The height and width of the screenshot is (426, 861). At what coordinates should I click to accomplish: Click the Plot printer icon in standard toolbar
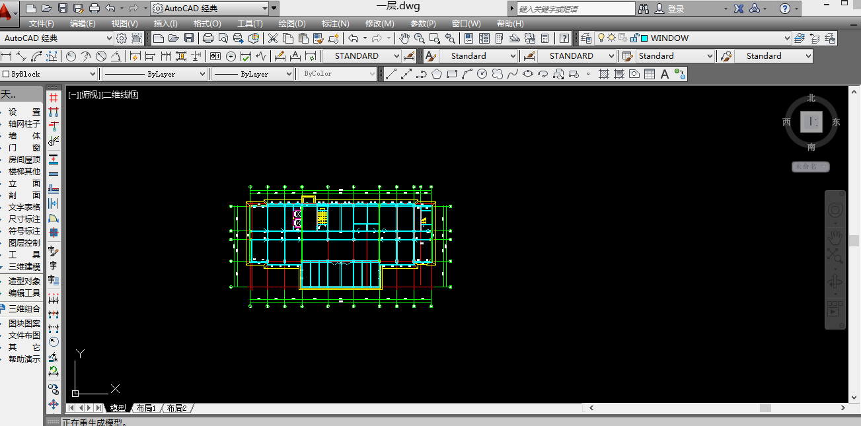[x=208, y=38]
